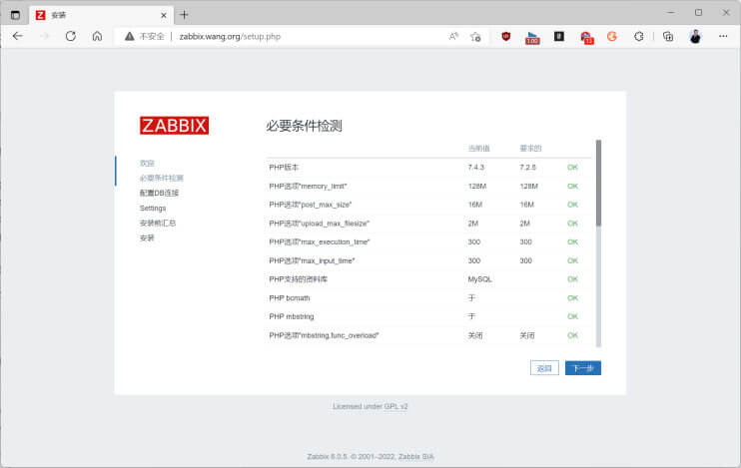Viewport: 741px width, 468px height.
Task: Click the not secure warning icon
Action: [x=130, y=36]
